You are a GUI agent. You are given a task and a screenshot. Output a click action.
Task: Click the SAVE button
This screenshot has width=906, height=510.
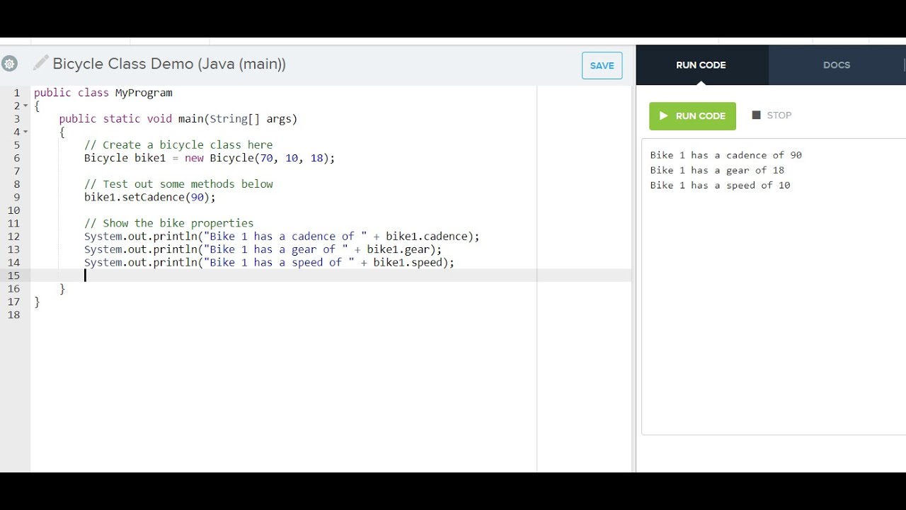click(602, 65)
